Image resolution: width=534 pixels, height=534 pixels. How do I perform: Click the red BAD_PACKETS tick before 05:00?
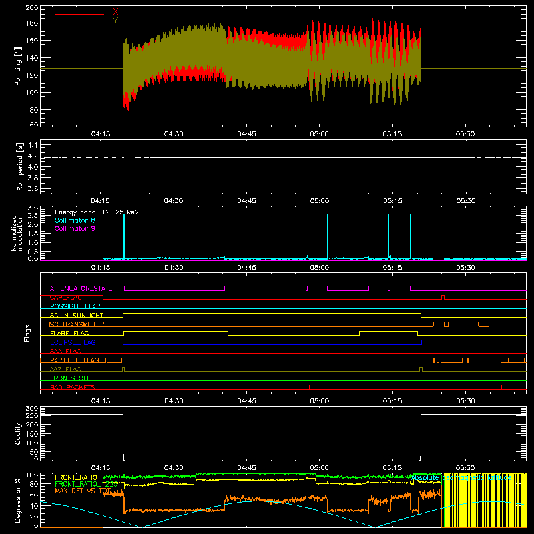[310, 387]
